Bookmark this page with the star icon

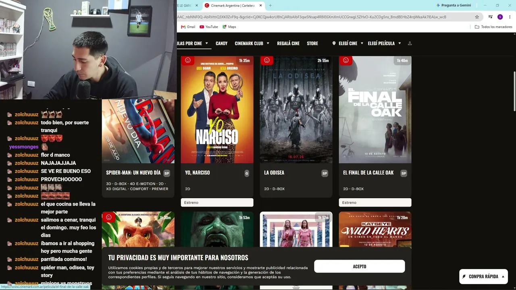477,17
